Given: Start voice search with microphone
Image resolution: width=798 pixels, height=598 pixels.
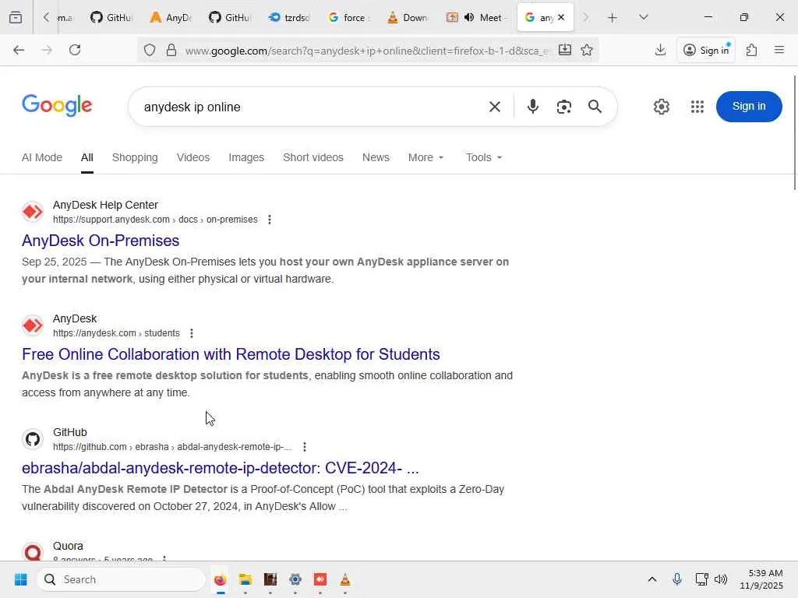Looking at the screenshot, I should 533,107.
